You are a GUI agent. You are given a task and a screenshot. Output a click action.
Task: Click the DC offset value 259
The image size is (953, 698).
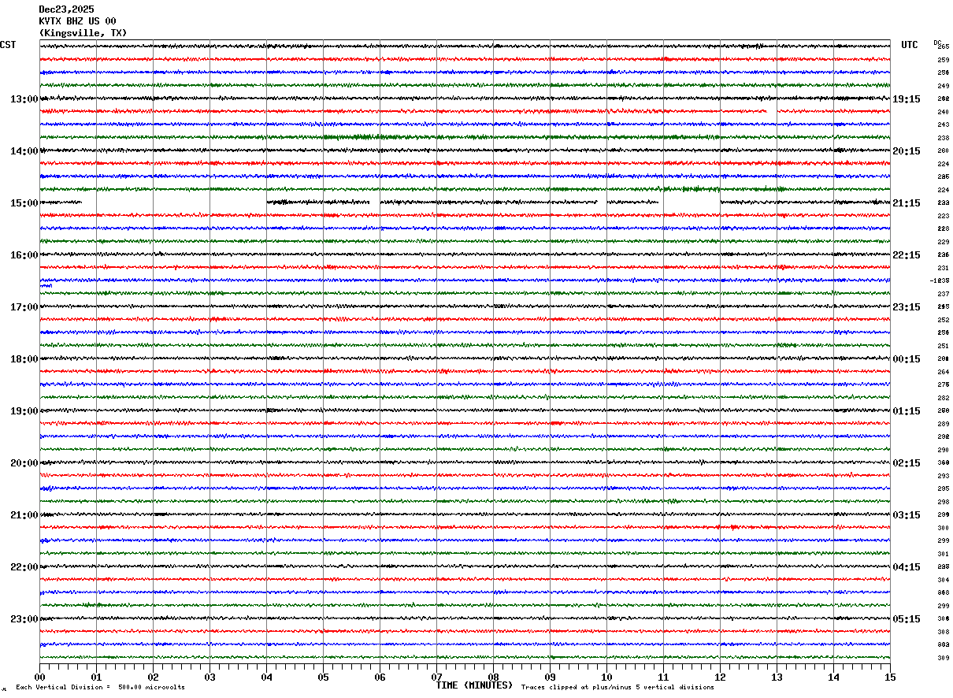tap(943, 60)
